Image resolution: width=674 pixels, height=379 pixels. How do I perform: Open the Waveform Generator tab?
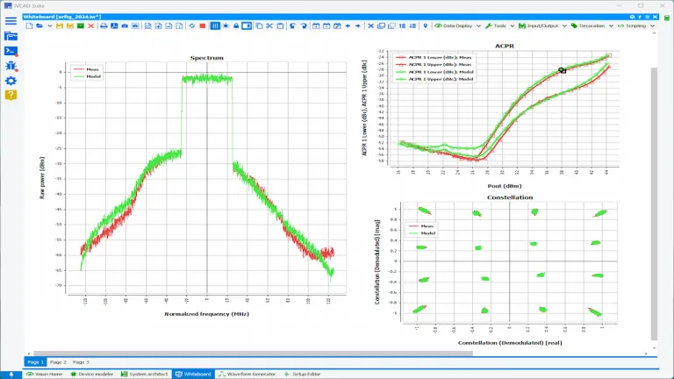pyautogui.click(x=247, y=375)
